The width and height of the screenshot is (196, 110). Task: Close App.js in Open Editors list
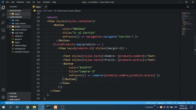tap(10, 14)
